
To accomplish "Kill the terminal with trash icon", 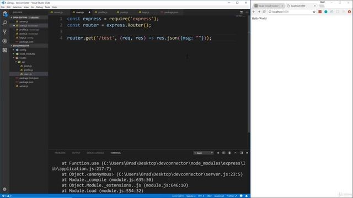I will 229,153.
